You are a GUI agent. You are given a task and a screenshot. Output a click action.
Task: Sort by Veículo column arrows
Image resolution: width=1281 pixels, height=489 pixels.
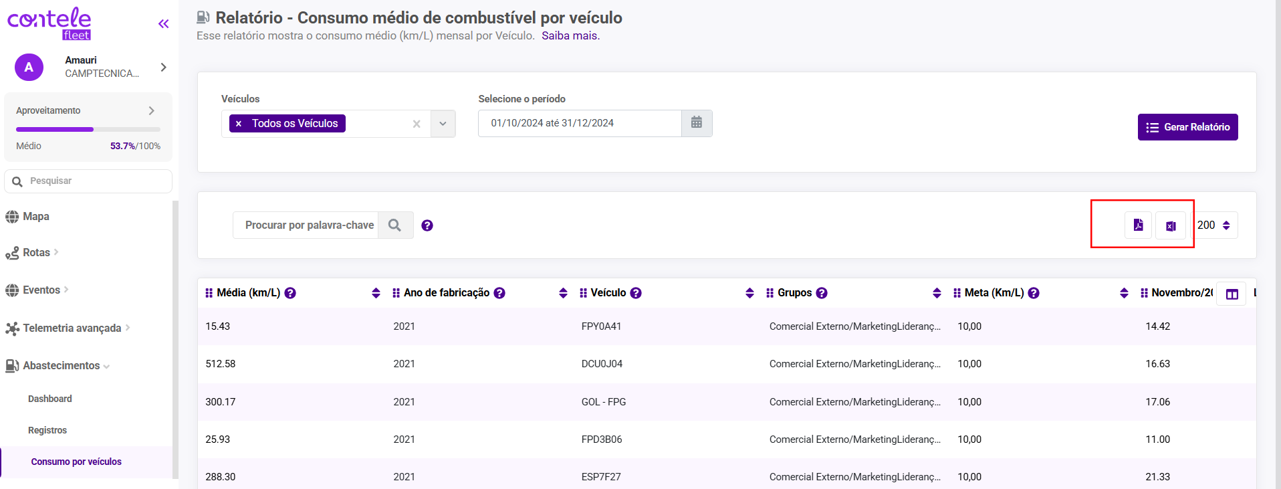tap(749, 293)
